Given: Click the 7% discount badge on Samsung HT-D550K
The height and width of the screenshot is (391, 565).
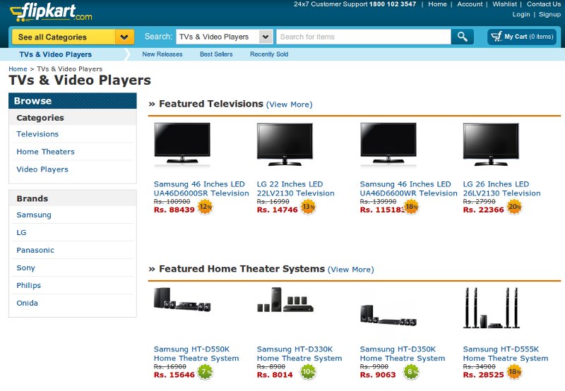Looking at the screenshot, I should coord(206,372).
